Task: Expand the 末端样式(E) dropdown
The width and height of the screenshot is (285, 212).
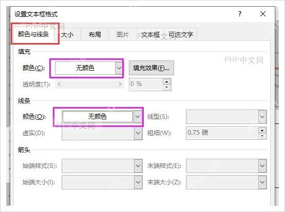Action: [x=262, y=166]
